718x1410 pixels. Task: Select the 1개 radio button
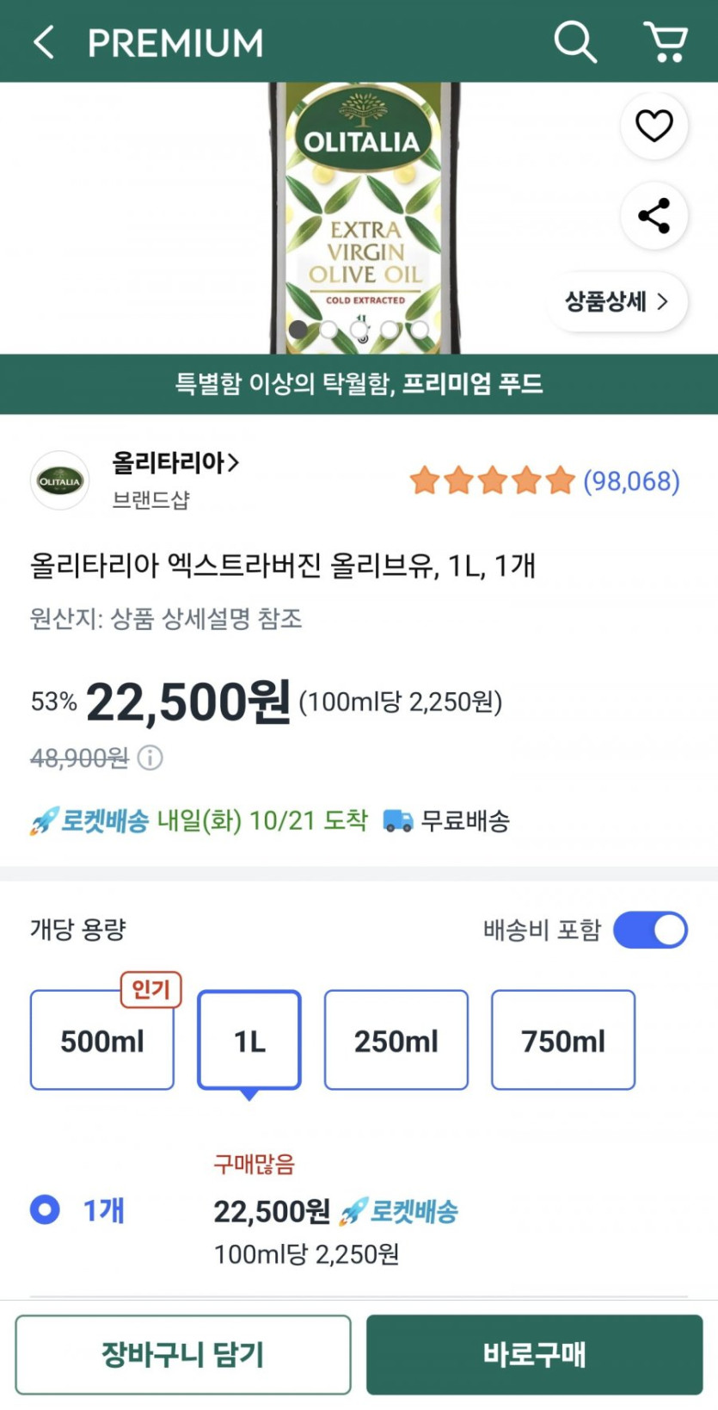pyautogui.click(x=45, y=1209)
